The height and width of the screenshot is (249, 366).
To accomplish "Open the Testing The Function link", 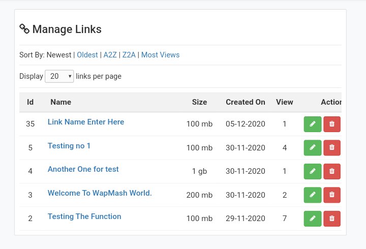I will coord(84,216).
